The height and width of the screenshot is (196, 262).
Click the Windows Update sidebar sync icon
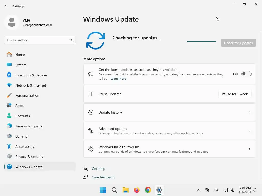coord(9,167)
